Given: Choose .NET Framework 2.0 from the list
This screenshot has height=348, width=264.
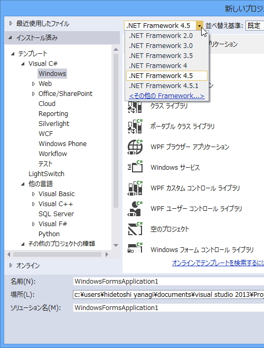Looking at the screenshot, I should (167, 36).
